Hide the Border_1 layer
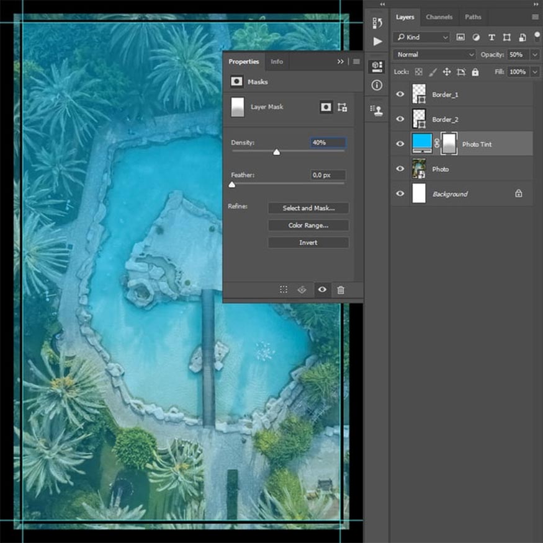The width and height of the screenshot is (543, 543). (400, 94)
